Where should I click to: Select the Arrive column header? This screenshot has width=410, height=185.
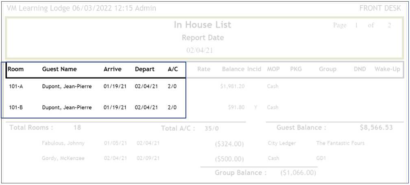pos(112,69)
